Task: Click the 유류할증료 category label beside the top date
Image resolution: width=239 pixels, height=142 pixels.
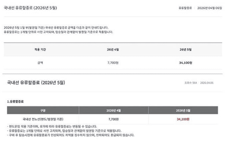Action: click(x=186, y=8)
